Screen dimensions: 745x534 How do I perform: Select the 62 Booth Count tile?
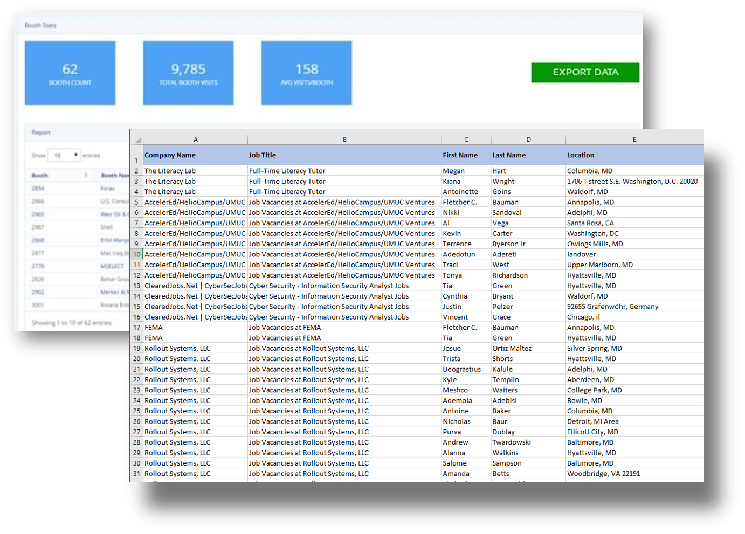point(70,73)
